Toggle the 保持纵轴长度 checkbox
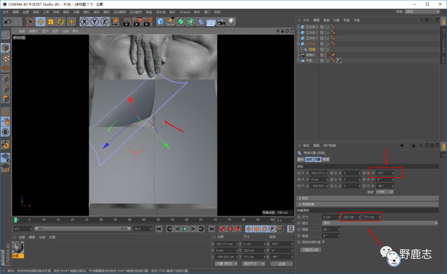447x274 pixels. coord(323,242)
